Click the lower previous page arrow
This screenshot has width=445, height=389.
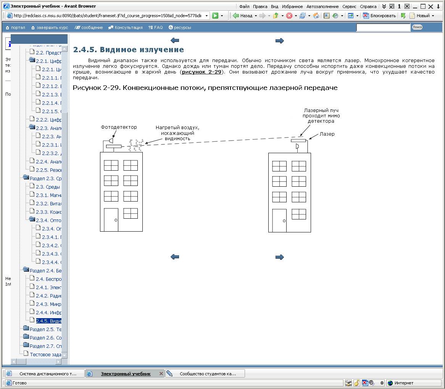point(175,257)
